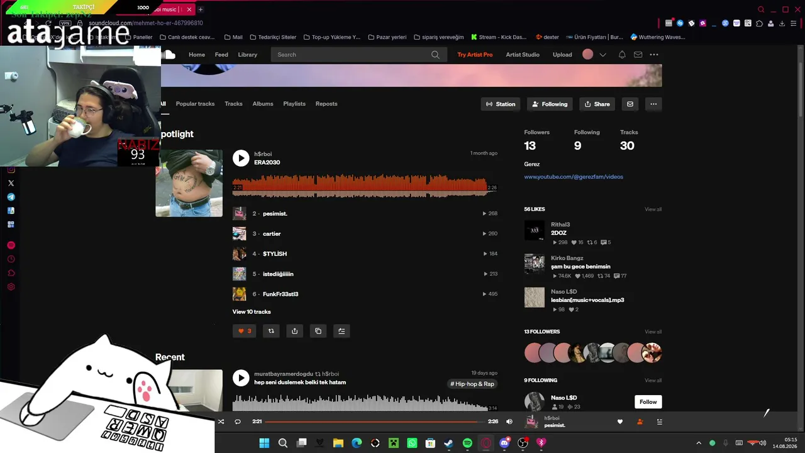Open the user avatar in the header
The image size is (805, 453).
coord(587,55)
